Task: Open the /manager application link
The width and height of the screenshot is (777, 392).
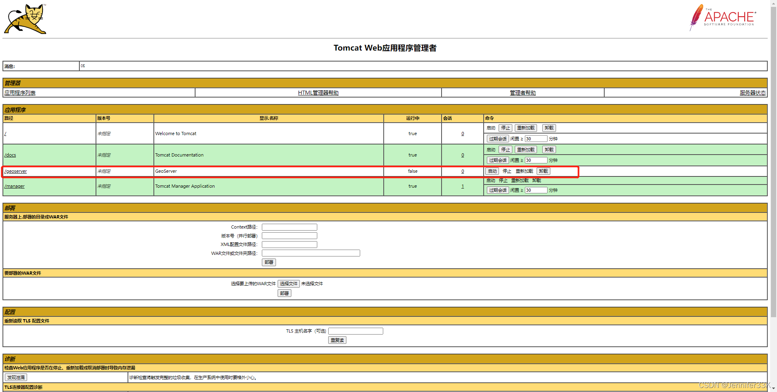Action: click(x=15, y=186)
